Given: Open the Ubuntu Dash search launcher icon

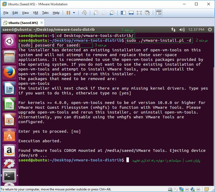Looking at the screenshot, I should [9, 41].
